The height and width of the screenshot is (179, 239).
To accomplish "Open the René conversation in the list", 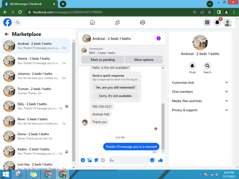I will [36, 121].
